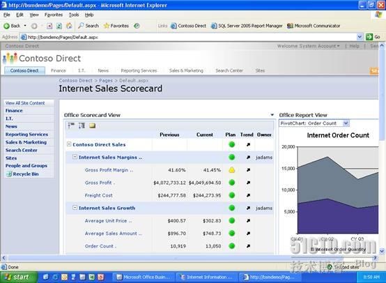Click the IE Forward arrow button
The height and width of the screenshot is (283, 386).
click(34, 26)
